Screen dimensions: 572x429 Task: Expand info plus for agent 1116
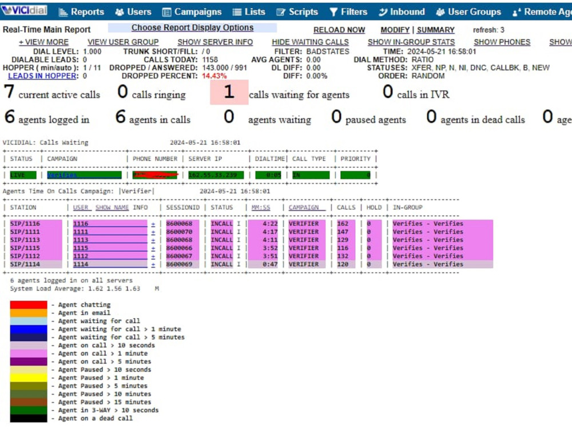pos(153,224)
